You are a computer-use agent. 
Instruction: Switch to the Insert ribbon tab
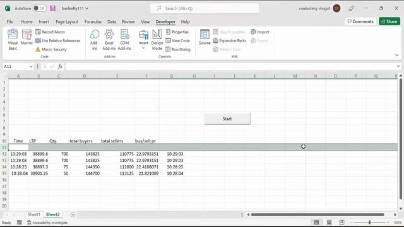(44, 22)
